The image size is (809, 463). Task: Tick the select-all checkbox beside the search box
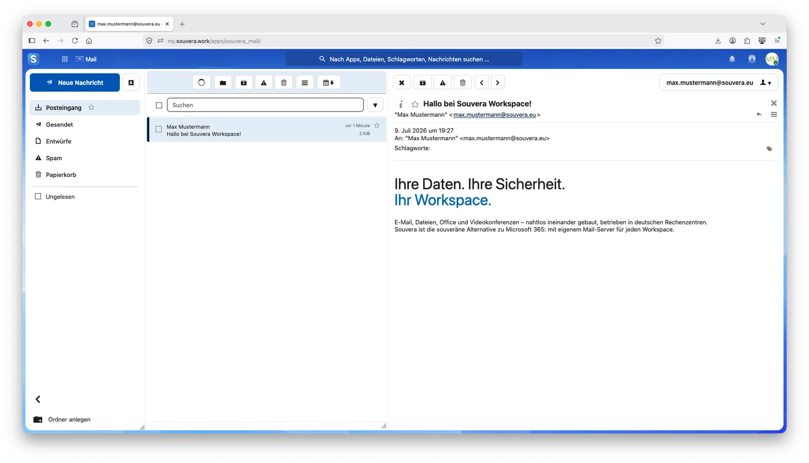[x=159, y=105]
